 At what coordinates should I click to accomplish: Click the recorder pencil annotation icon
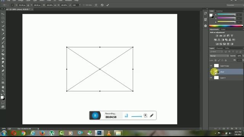point(152,115)
